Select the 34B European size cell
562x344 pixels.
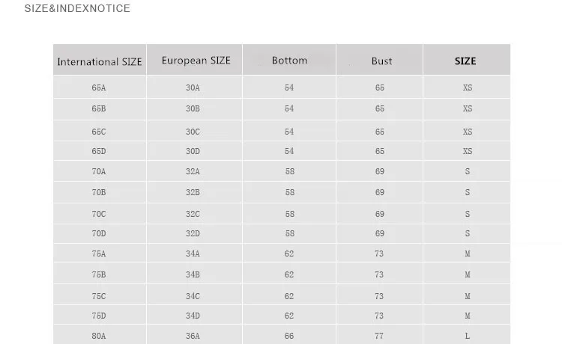(193, 274)
